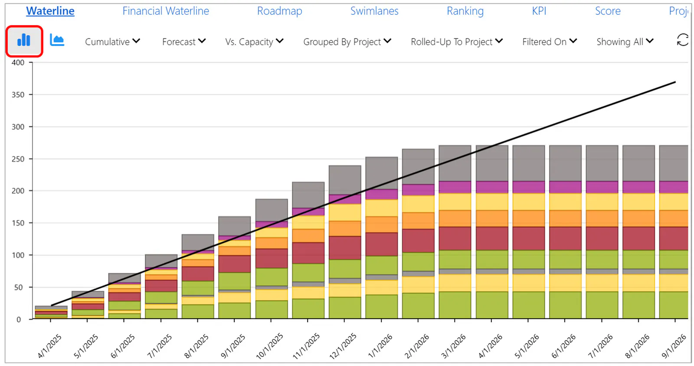The width and height of the screenshot is (694, 366).
Task: Click the black capacity line on chart
Action: pyautogui.click(x=363, y=194)
